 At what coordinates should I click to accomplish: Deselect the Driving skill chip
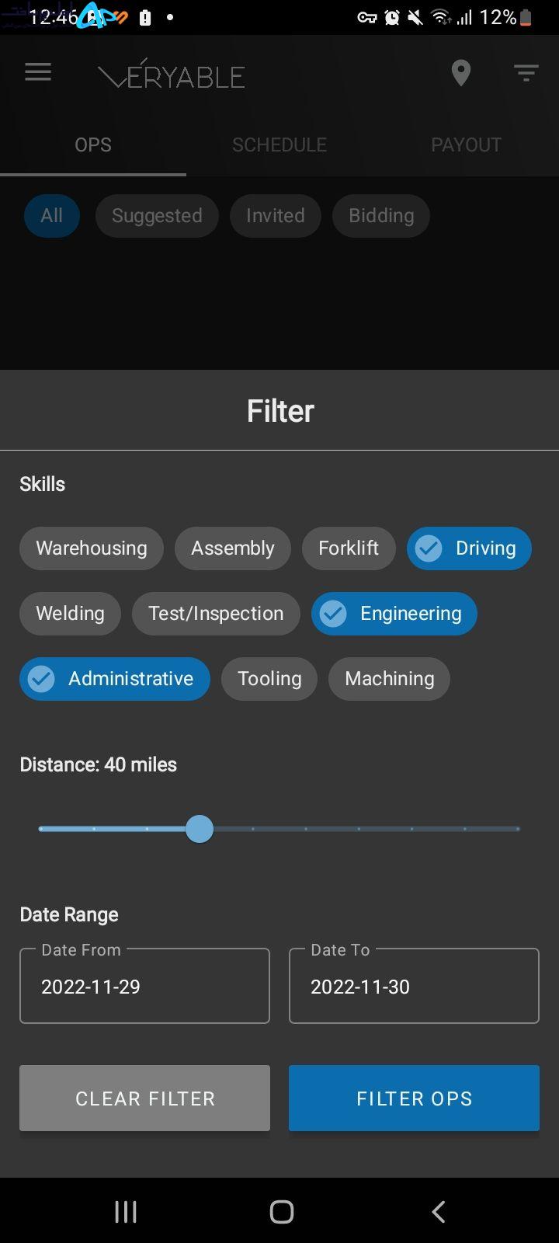(469, 548)
